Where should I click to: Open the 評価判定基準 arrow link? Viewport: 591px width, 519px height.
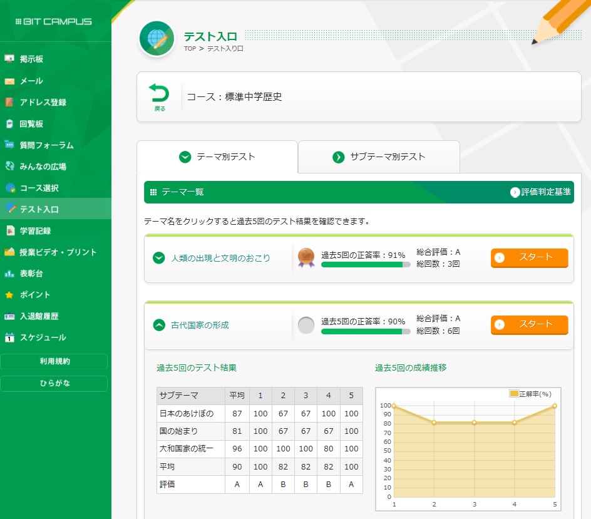515,192
